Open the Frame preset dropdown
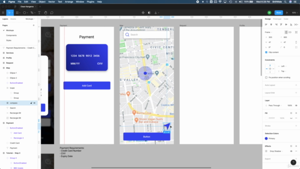This screenshot has height=169, width=300. (x=269, y=32)
